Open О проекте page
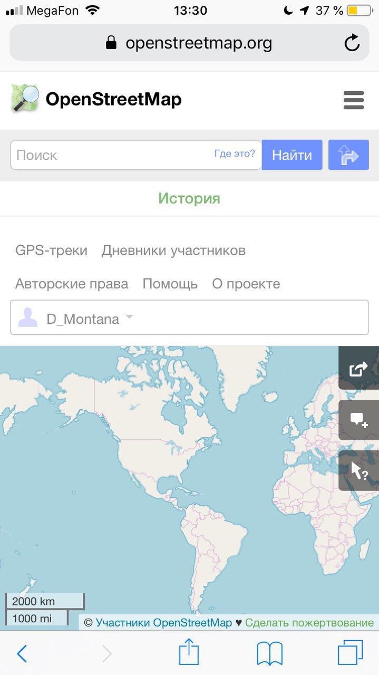Image resolution: width=379 pixels, height=675 pixels. [x=246, y=284]
